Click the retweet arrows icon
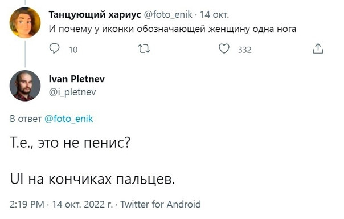Image resolution: width=344 pixels, height=219 pixels. [x=144, y=49]
